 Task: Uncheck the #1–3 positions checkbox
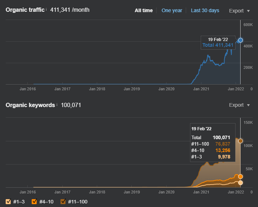point(8,201)
